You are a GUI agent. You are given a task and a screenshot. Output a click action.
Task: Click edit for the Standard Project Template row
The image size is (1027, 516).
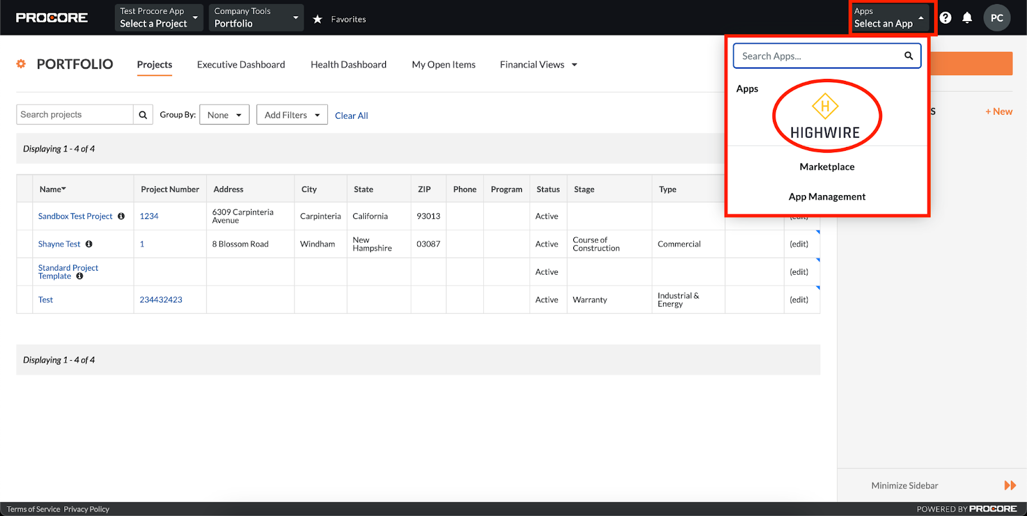click(x=799, y=272)
